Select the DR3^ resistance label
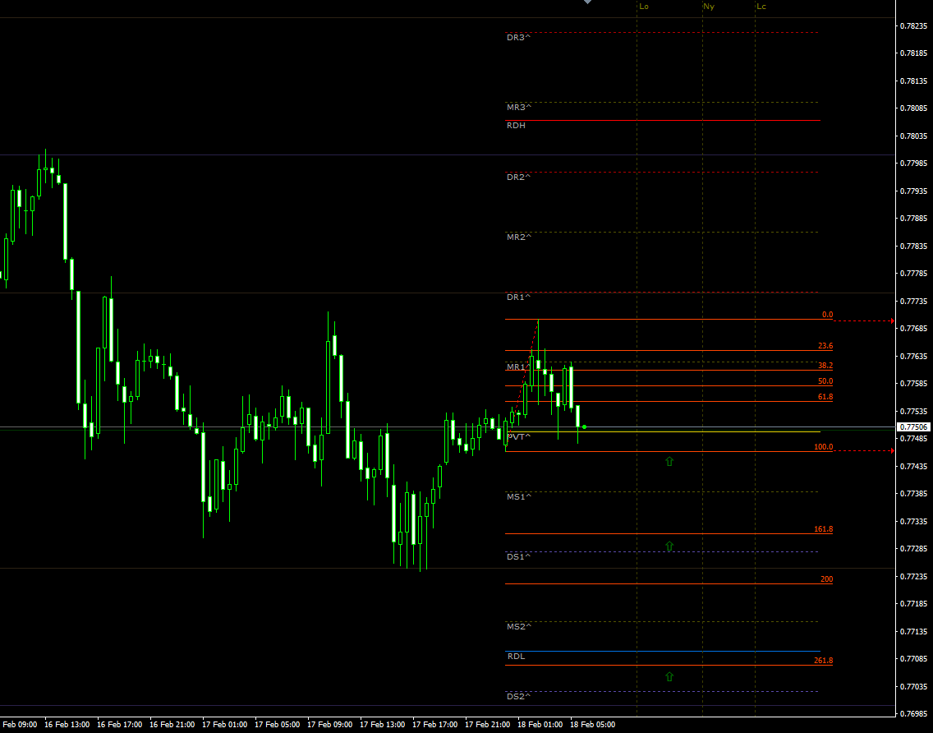The image size is (933, 733). [517, 37]
